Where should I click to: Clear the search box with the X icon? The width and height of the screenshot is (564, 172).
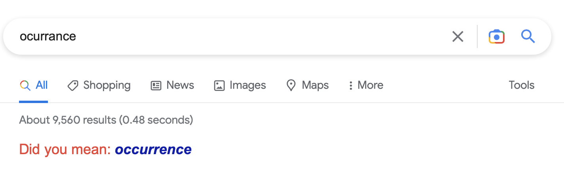457,37
